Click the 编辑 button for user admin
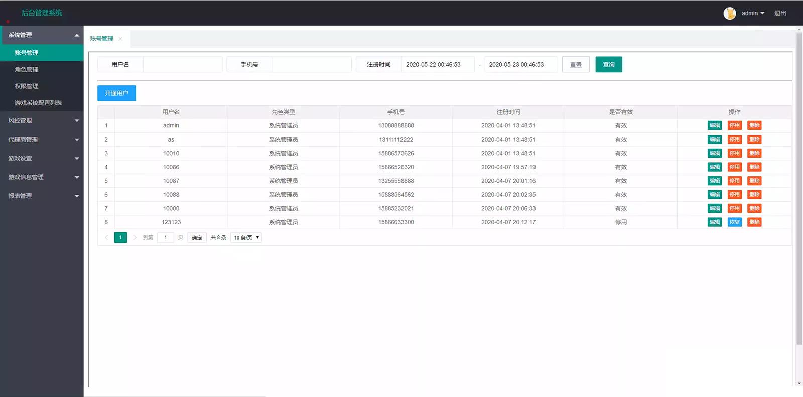Viewport: 803px width, 397px height. click(714, 125)
